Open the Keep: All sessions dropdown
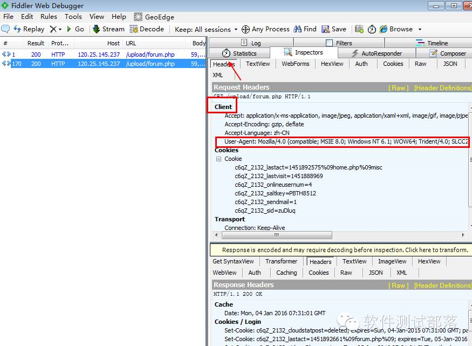Image resolution: width=472 pixels, height=346 pixels. click(x=206, y=29)
